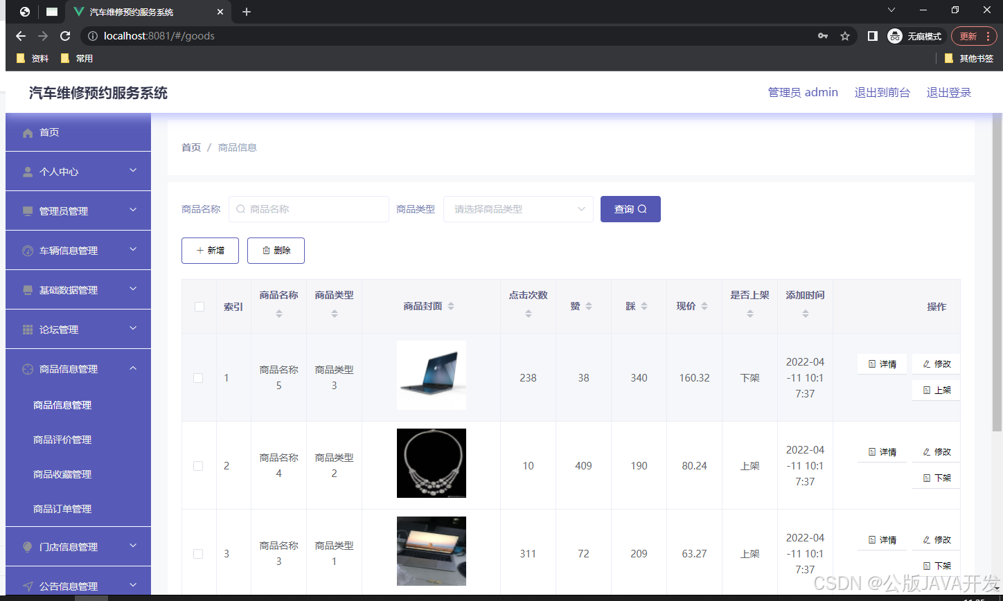The width and height of the screenshot is (1003, 601).
Task: Expand the 基础数据管理 menu section
Action: pos(78,289)
